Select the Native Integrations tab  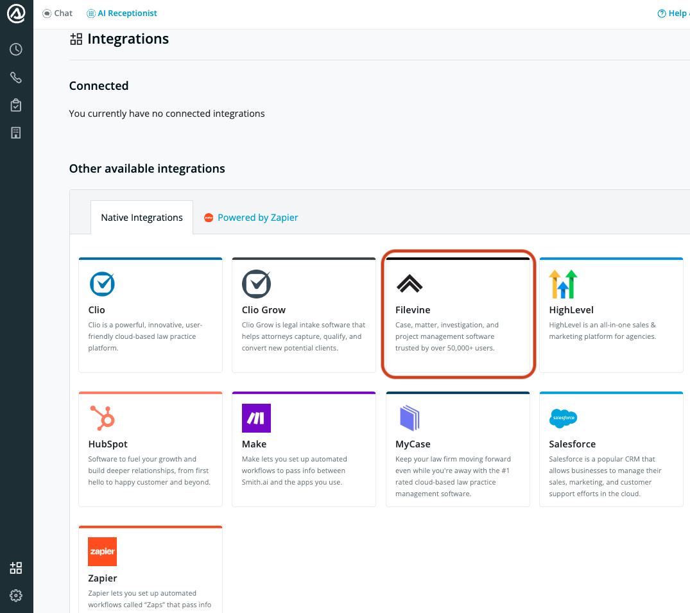tap(142, 218)
